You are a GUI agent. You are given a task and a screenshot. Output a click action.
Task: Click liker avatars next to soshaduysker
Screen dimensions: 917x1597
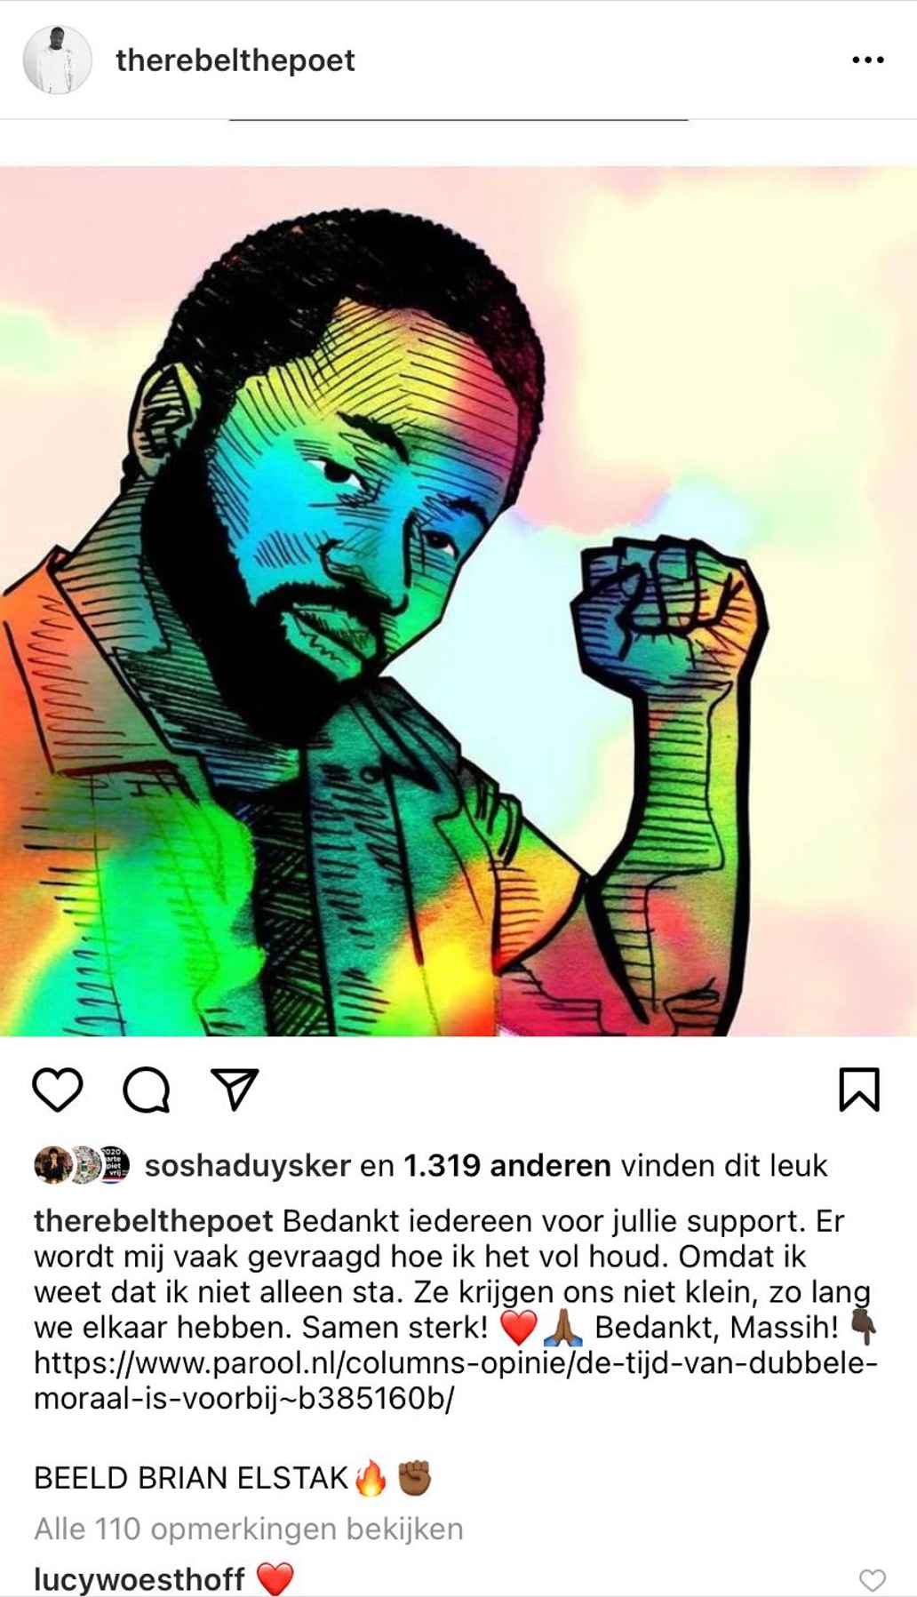pyautogui.click(x=82, y=1165)
